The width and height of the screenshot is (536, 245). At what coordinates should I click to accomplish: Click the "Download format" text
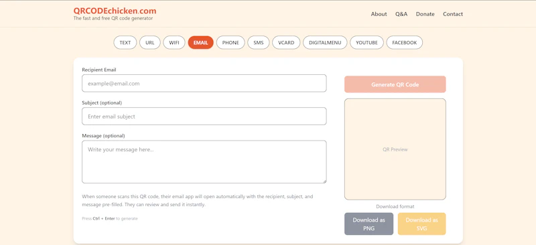tap(395, 206)
